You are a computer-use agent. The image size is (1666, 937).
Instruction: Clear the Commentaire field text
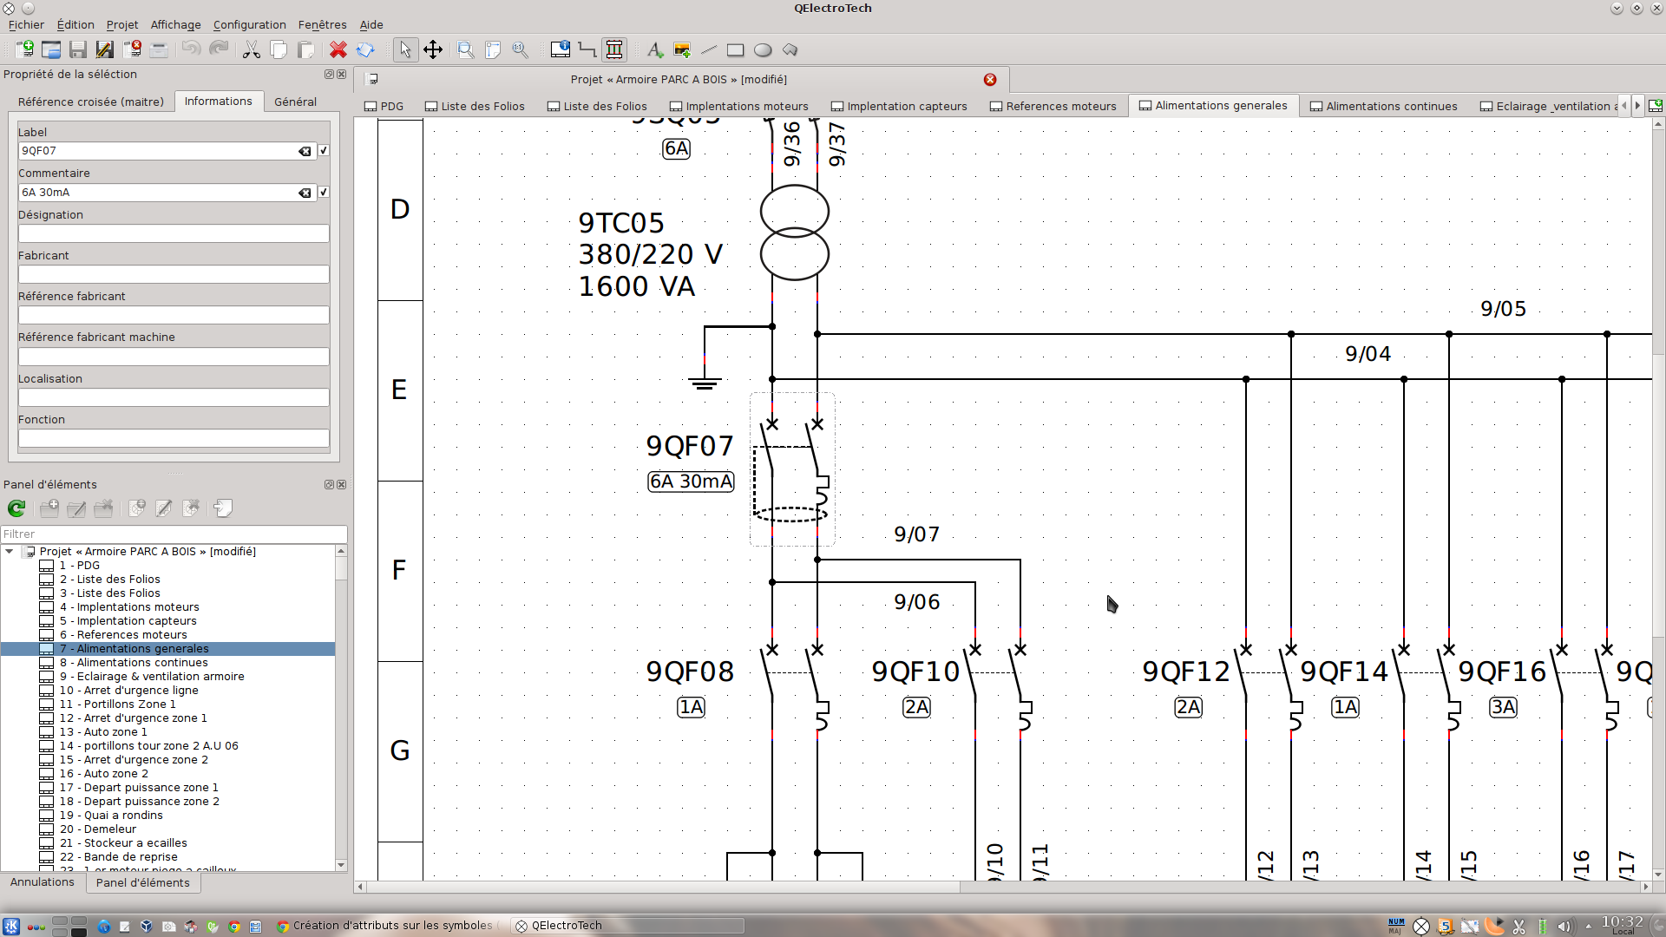[305, 193]
